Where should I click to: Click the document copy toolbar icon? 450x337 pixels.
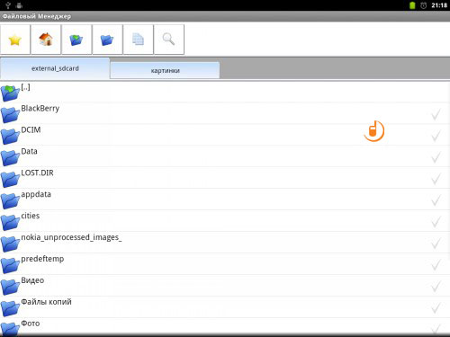139,40
